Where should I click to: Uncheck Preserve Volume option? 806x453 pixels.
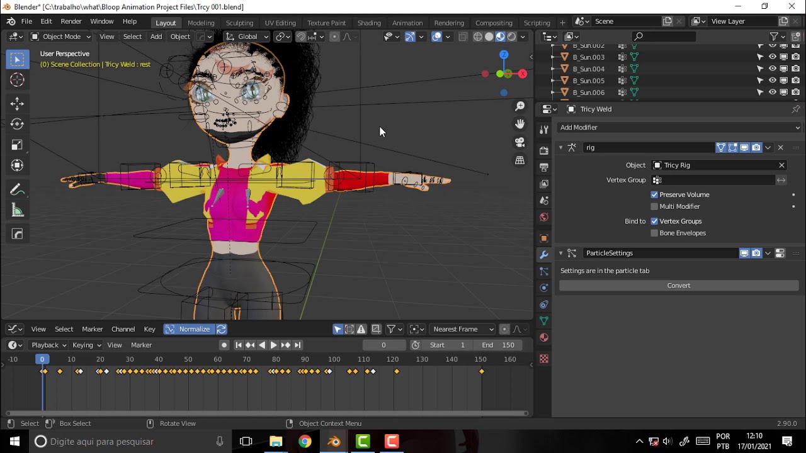654,195
